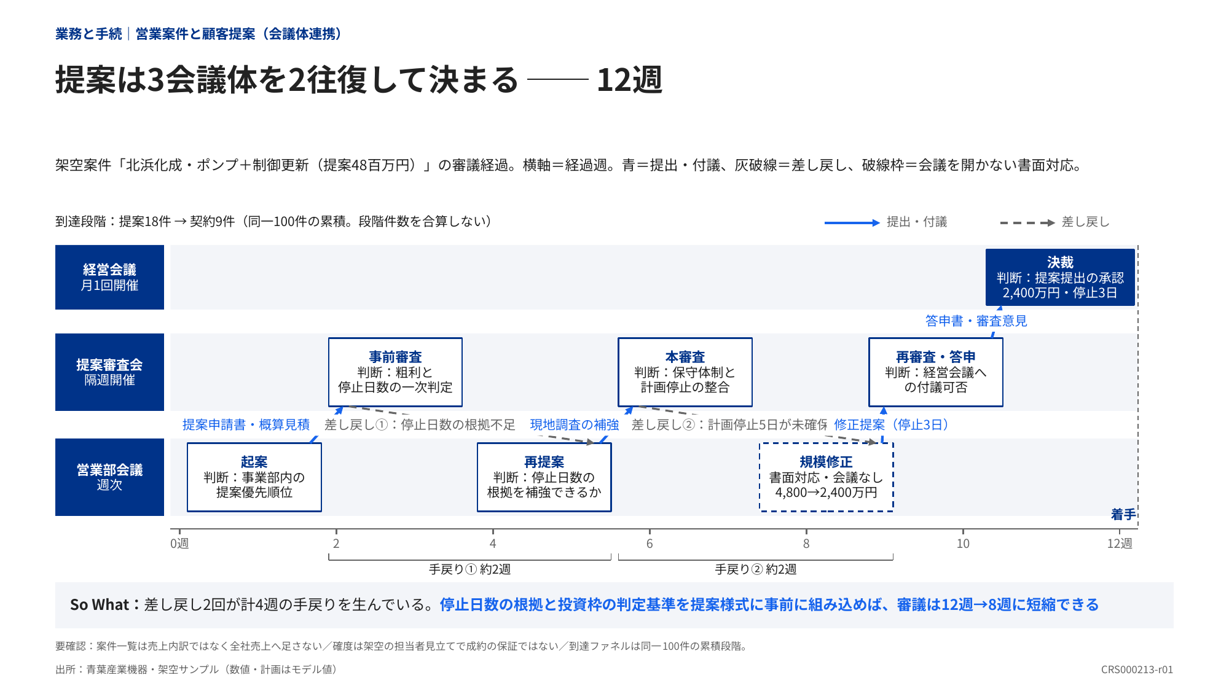Image resolution: width=1229 pixels, height=691 pixels.
Task: Select the week 10 axis tick
Action: pos(963,544)
